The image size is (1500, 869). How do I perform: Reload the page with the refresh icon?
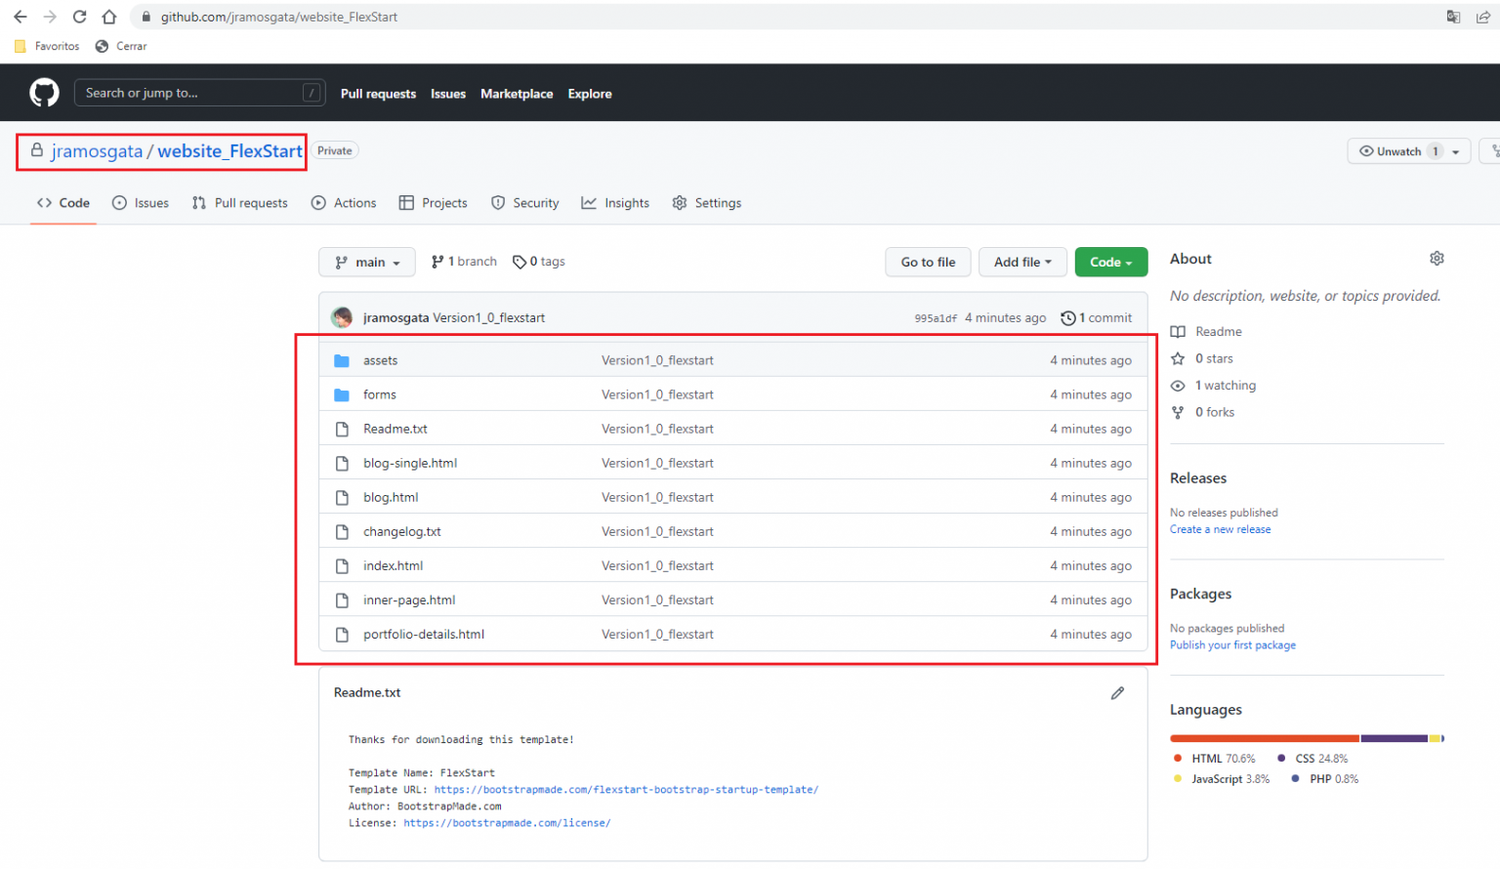[80, 17]
